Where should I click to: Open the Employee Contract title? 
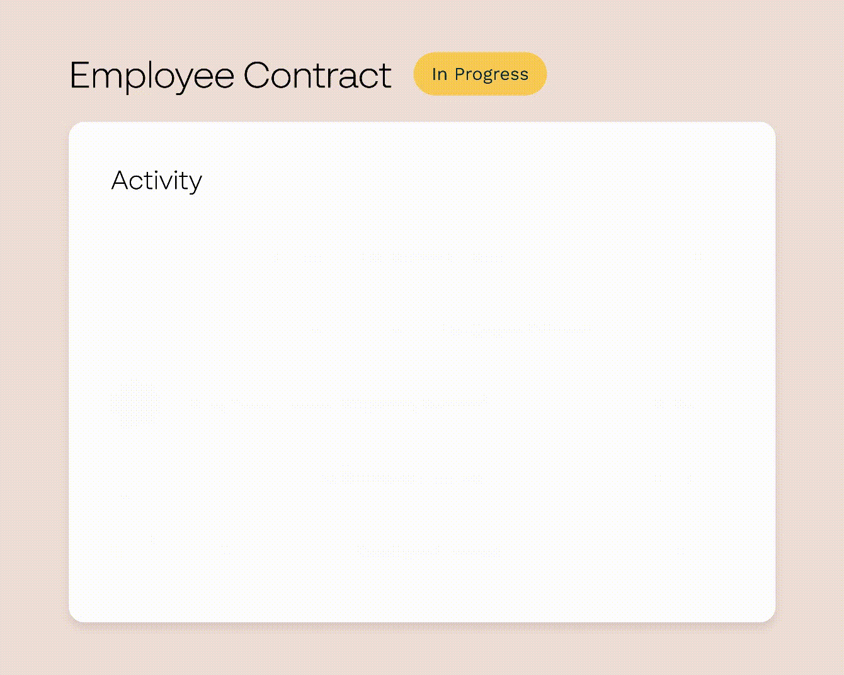click(231, 75)
